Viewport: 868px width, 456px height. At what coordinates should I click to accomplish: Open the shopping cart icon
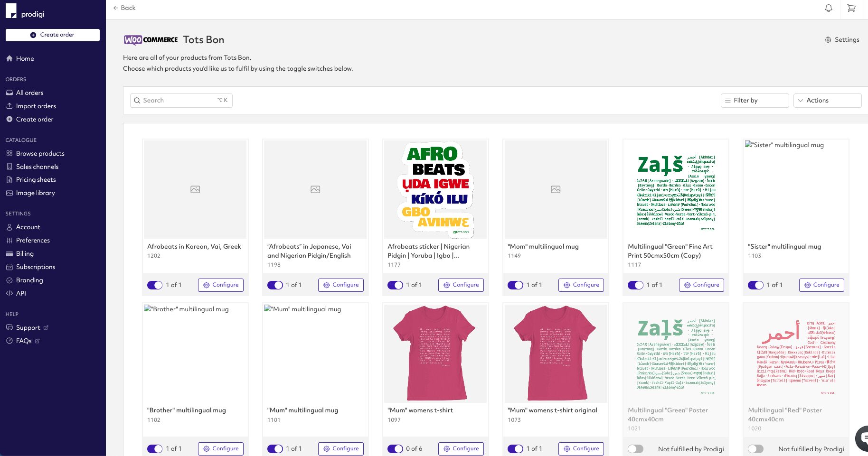(851, 8)
